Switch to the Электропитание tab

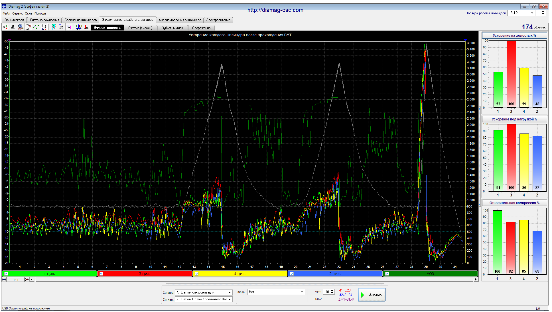(218, 20)
